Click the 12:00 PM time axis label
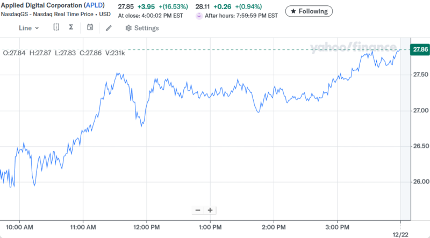The width and height of the screenshot is (430, 238). (147, 227)
